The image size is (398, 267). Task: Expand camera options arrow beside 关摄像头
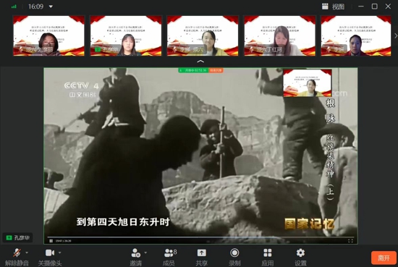(x=59, y=253)
